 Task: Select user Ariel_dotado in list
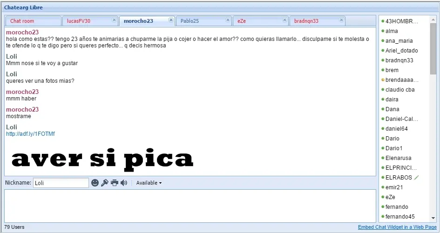coord(401,51)
